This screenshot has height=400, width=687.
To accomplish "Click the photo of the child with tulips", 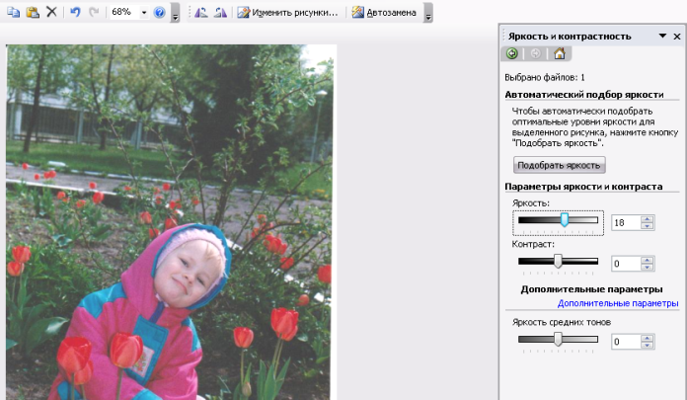I will 171,222.
